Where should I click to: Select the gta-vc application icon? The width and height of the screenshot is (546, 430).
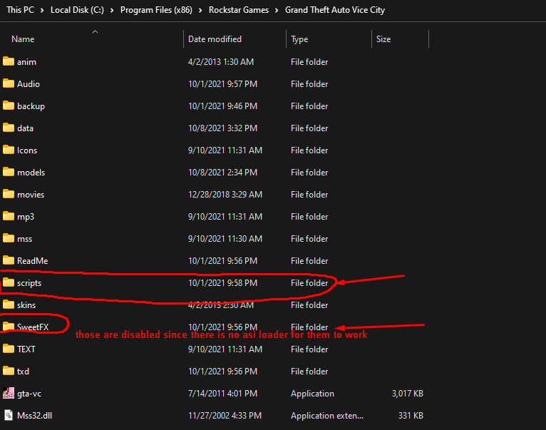[x=9, y=393]
